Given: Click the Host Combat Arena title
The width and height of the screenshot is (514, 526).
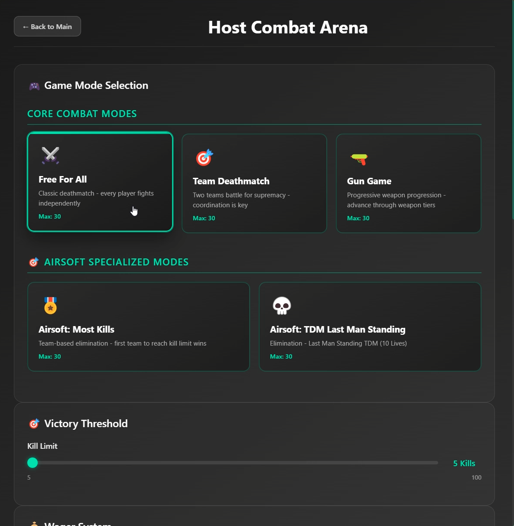Looking at the screenshot, I should point(288,27).
